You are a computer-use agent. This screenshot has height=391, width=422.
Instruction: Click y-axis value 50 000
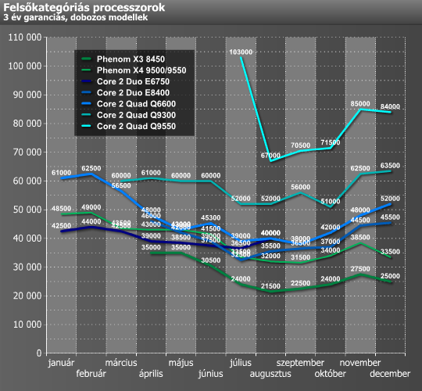coord(27,210)
